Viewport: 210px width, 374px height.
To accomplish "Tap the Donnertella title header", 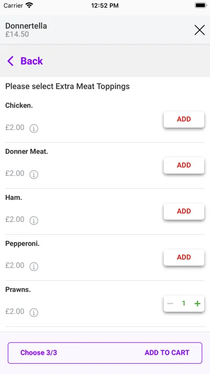I will [x=26, y=26].
